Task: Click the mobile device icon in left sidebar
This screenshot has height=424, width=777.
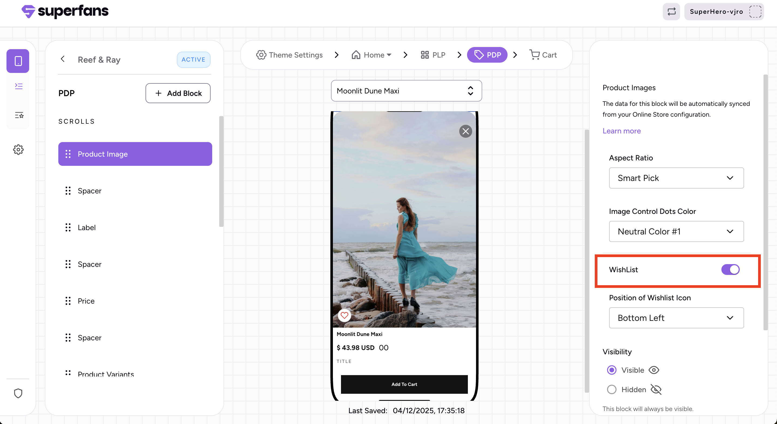Action: pyautogui.click(x=18, y=61)
